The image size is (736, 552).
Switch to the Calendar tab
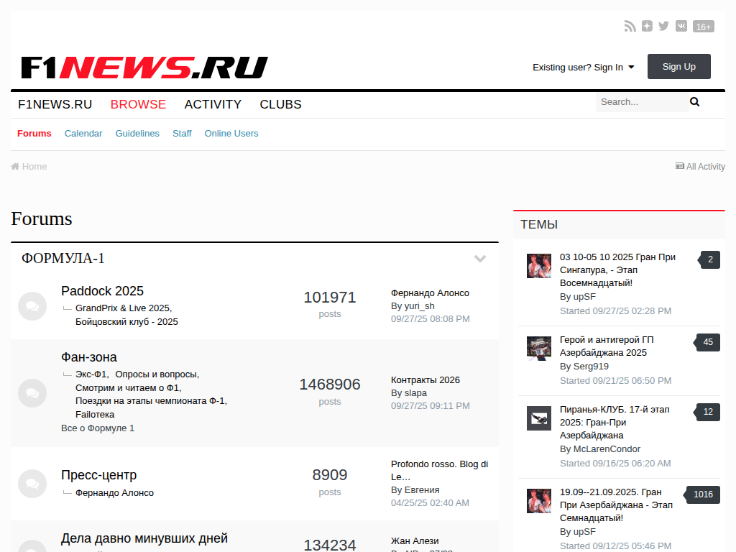83,134
